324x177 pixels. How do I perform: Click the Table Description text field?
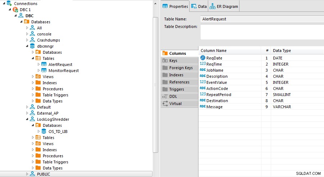click(x=262, y=32)
